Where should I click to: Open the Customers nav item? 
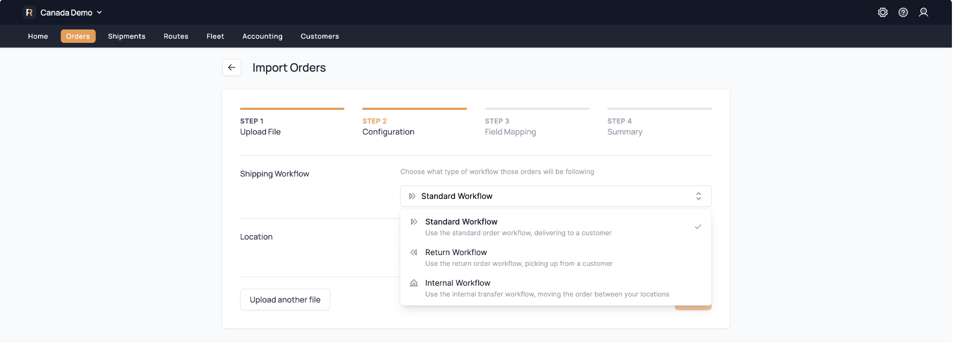[320, 36]
